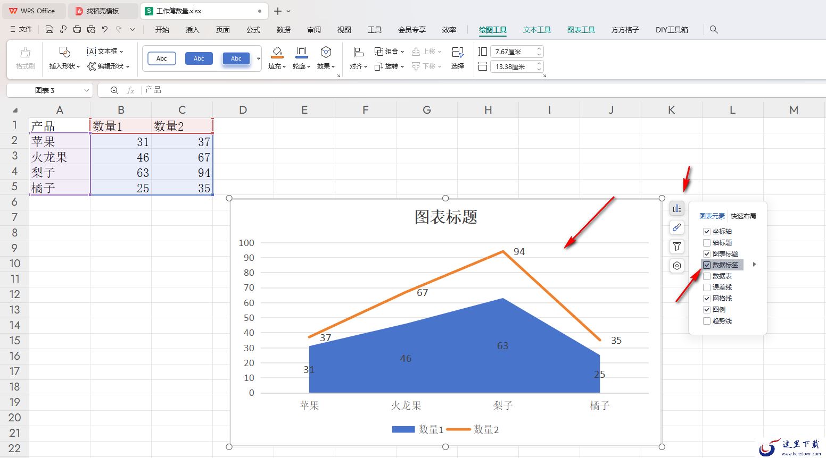Apply the second solid blue Abc style
Screen dimensions: 826x458
pyautogui.click(x=199, y=58)
